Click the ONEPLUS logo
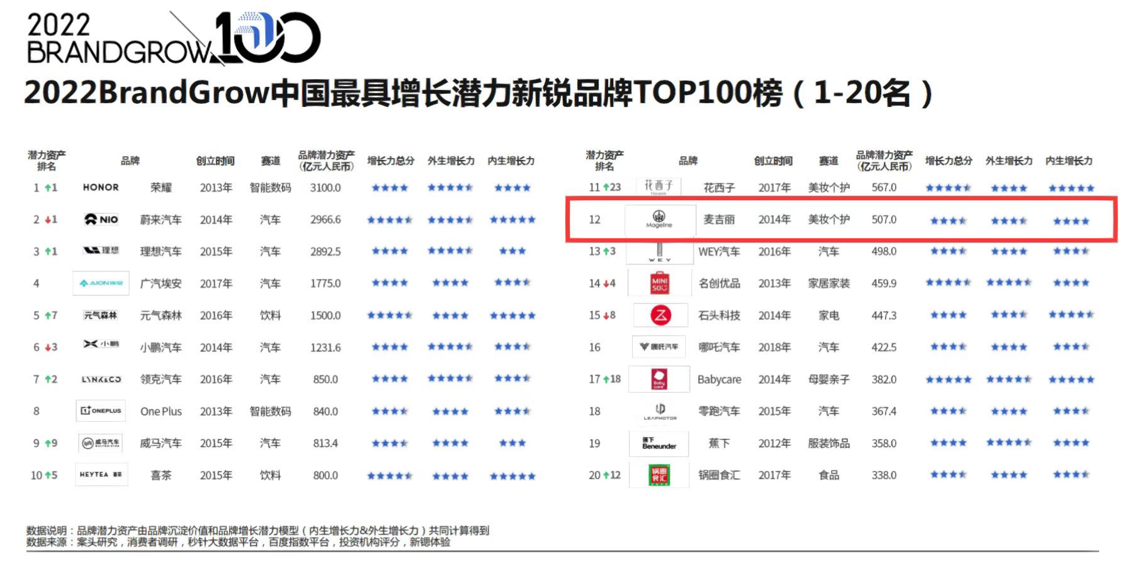This screenshot has height=571, width=1142. 101,410
